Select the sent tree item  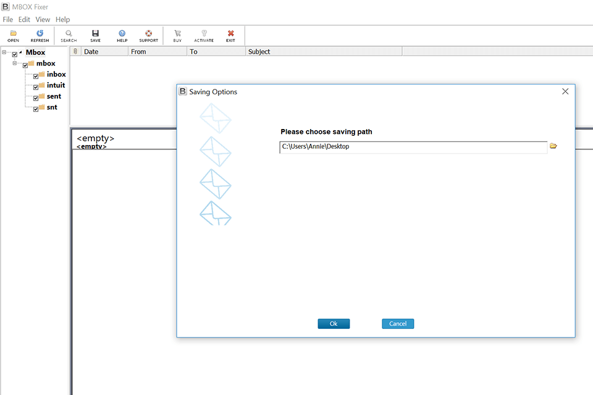(54, 96)
